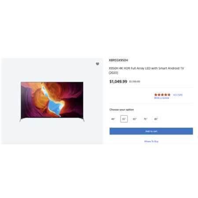Screen dimensions: 198x198
Task: Add TV to favorites with heart icon
Action: coord(97,64)
